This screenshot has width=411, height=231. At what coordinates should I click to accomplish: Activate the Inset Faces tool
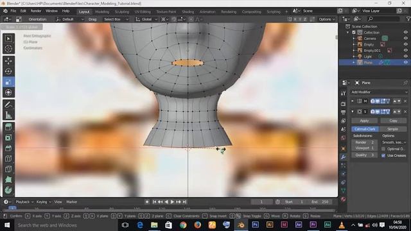click(x=8, y=138)
